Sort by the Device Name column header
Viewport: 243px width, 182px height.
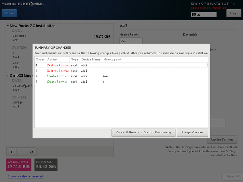coord(91,60)
